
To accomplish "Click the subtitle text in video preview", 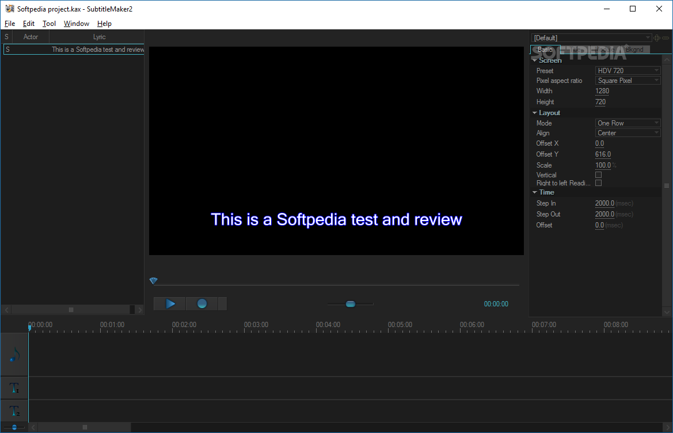I will coord(336,219).
